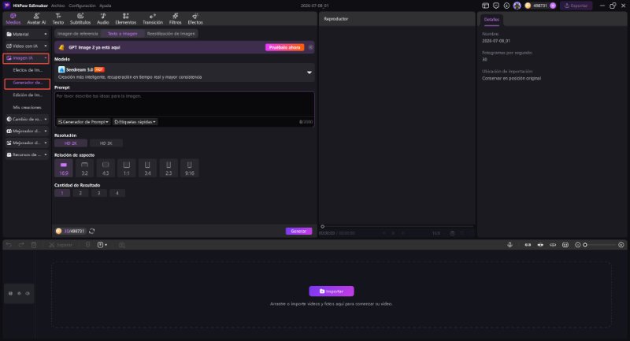Open the user profile avatar
The height and width of the screenshot is (341, 630).
[x=517, y=6]
